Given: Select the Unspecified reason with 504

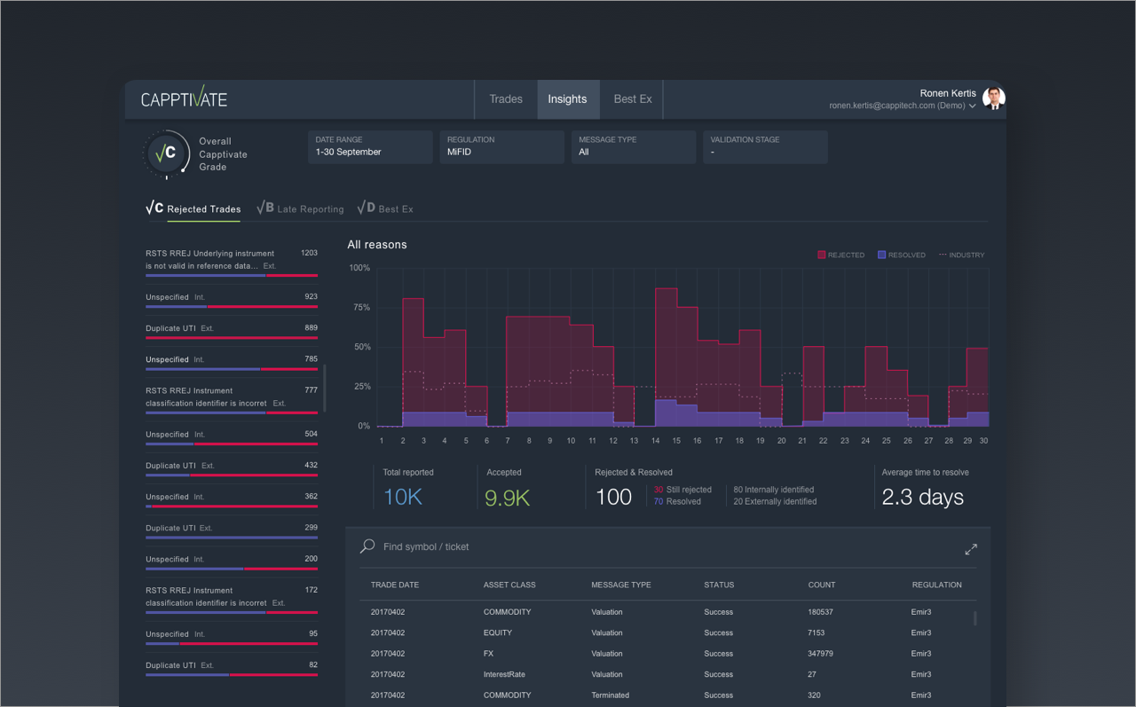Looking at the screenshot, I should [x=232, y=438].
